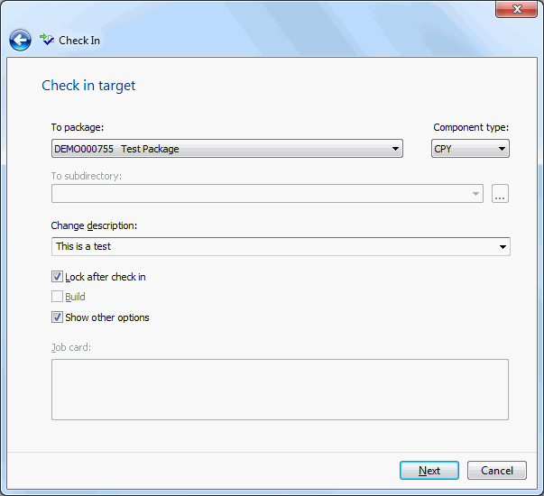544x496 pixels.
Task: Click the Check in target heading
Action: [88, 86]
